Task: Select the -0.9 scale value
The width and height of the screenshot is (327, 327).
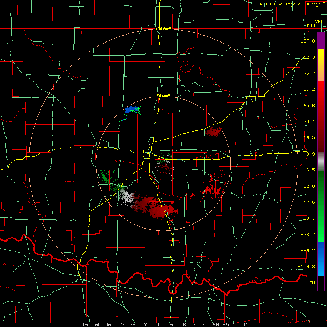Action: click(x=309, y=154)
